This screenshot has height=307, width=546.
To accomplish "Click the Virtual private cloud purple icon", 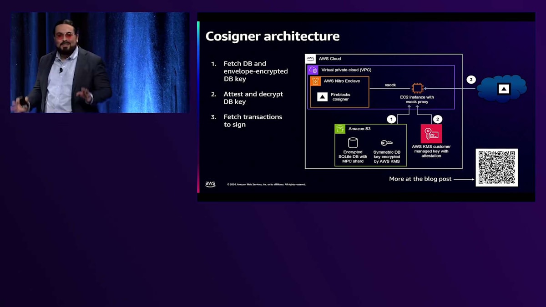I will tap(313, 70).
